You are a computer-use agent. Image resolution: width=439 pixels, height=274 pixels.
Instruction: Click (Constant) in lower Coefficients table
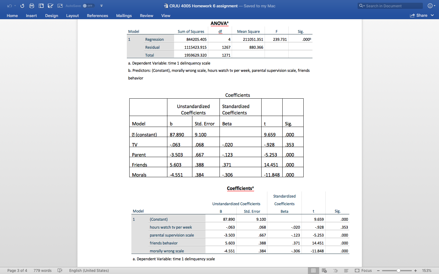[x=159, y=219]
